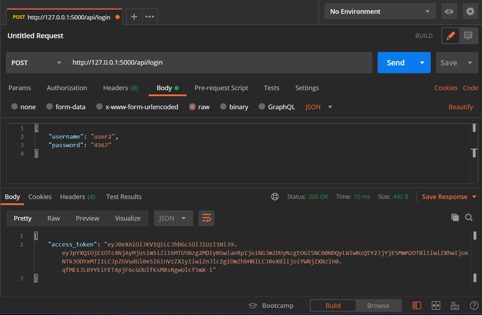Open the Params tab

point(20,88)
